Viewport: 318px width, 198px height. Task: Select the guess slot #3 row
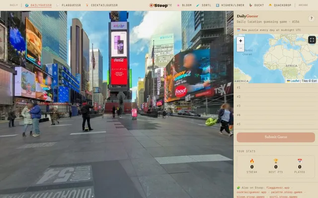point(276,106)
